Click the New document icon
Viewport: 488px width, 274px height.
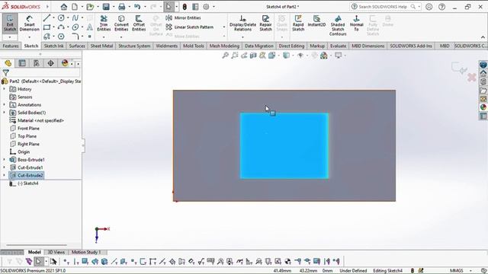click(x=75, y=7)
